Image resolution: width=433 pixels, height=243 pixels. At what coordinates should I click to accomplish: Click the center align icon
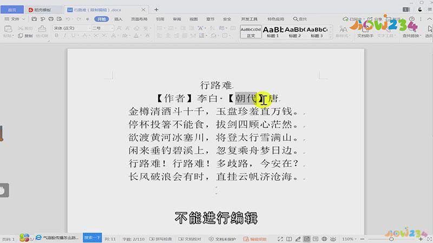pyautogui.click(x=168, y=36)
